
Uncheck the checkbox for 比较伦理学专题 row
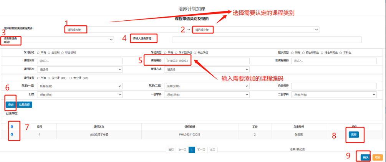coord(12,134)
